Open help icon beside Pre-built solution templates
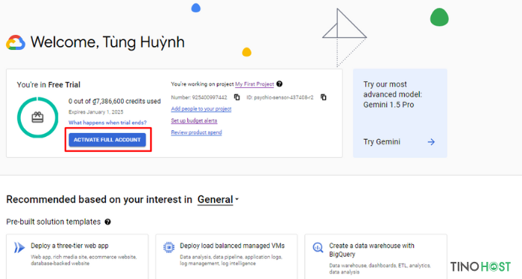This screenshot has height=279, width=522. click(x=107, y=222)
